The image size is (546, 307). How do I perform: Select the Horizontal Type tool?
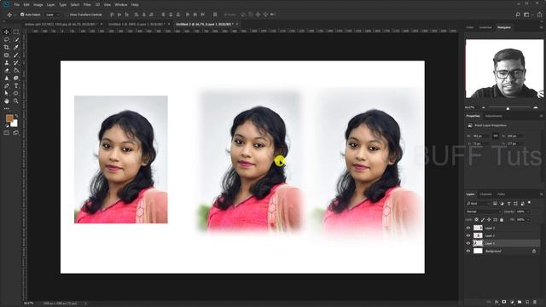16,85
